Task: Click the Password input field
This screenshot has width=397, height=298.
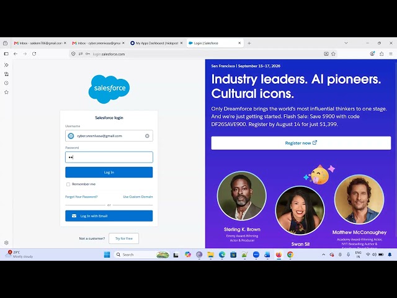Action: point(109,157)
